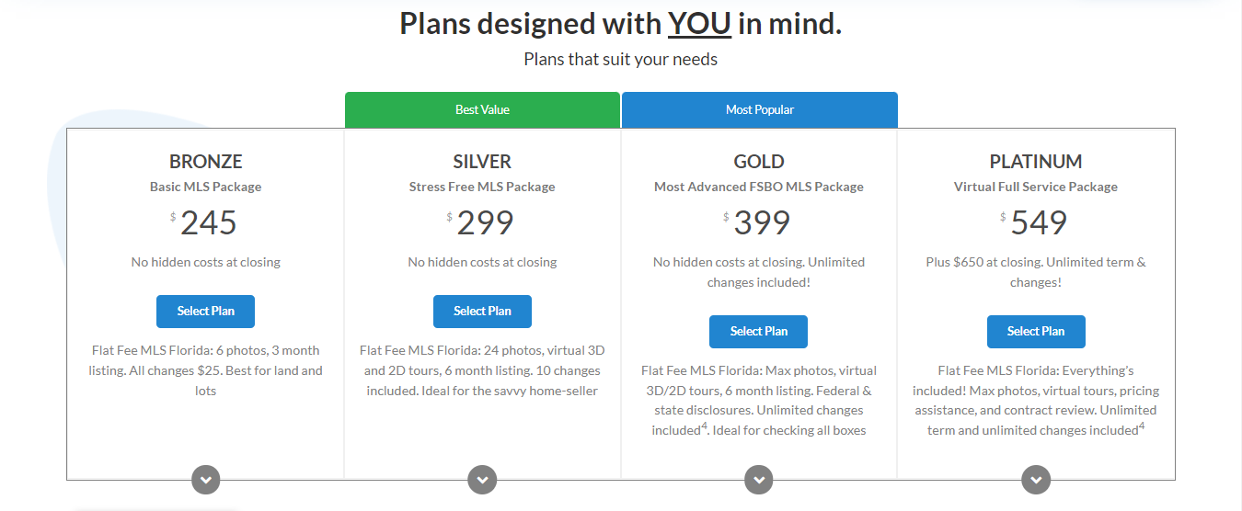This screenshot has height=511, width=1242.
Task: Select Plan button for Bronze
Action: coord(205,311)
